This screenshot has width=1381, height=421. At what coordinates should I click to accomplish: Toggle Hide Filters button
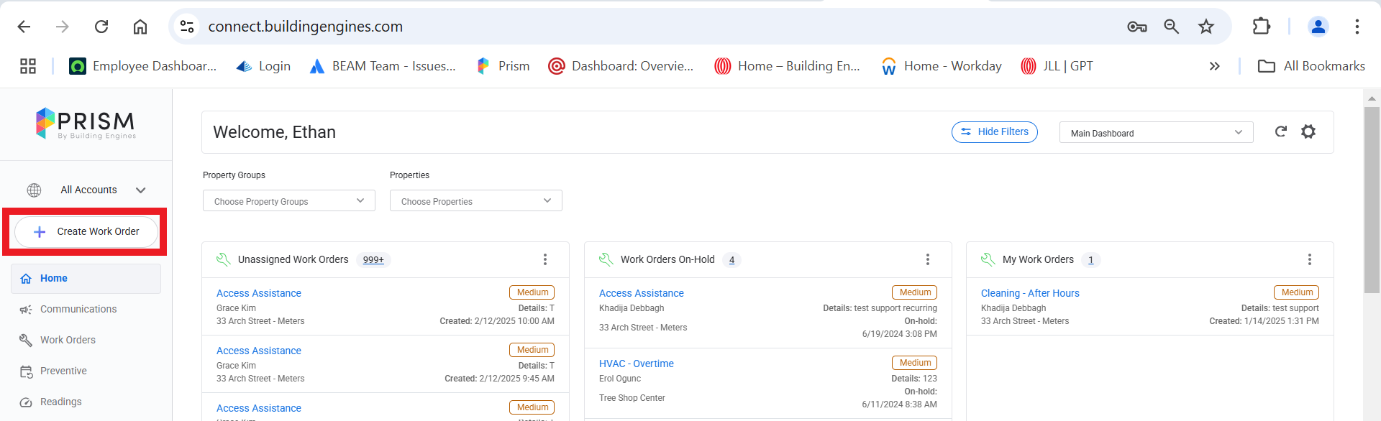(x=994, y=132)
